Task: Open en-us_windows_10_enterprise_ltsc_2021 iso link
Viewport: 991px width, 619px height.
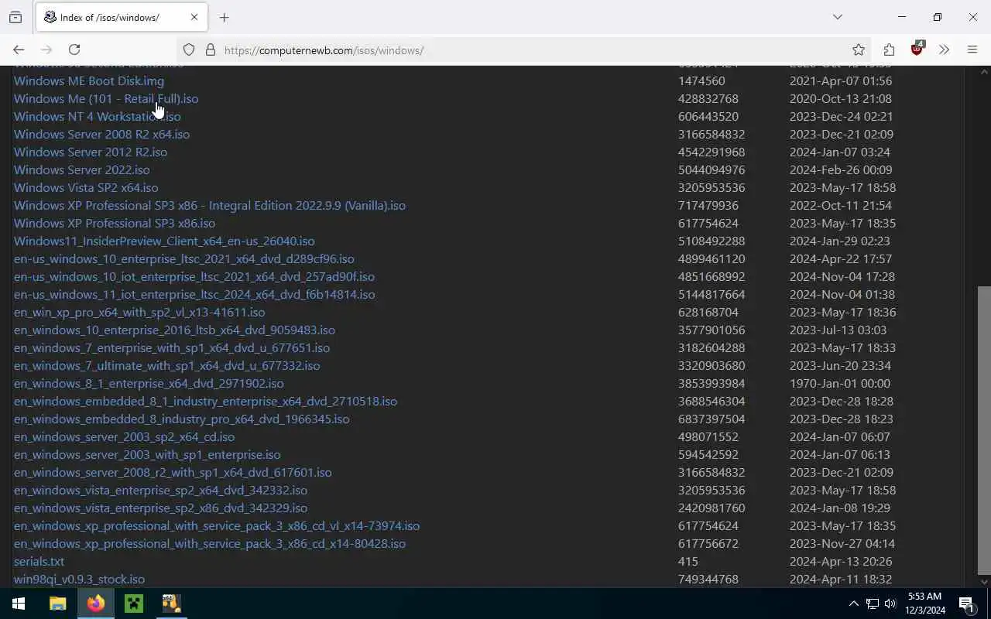Action: point(184,258)
